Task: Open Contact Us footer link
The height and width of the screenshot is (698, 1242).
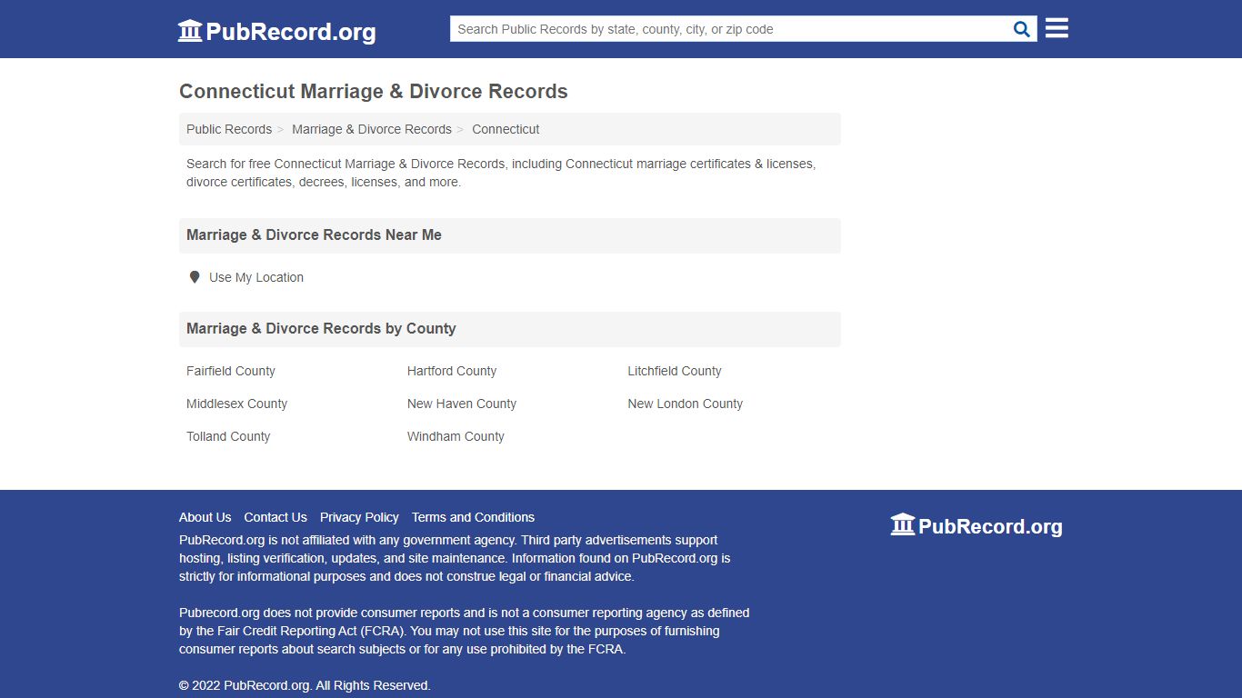Action: click(x=275, y=517)
